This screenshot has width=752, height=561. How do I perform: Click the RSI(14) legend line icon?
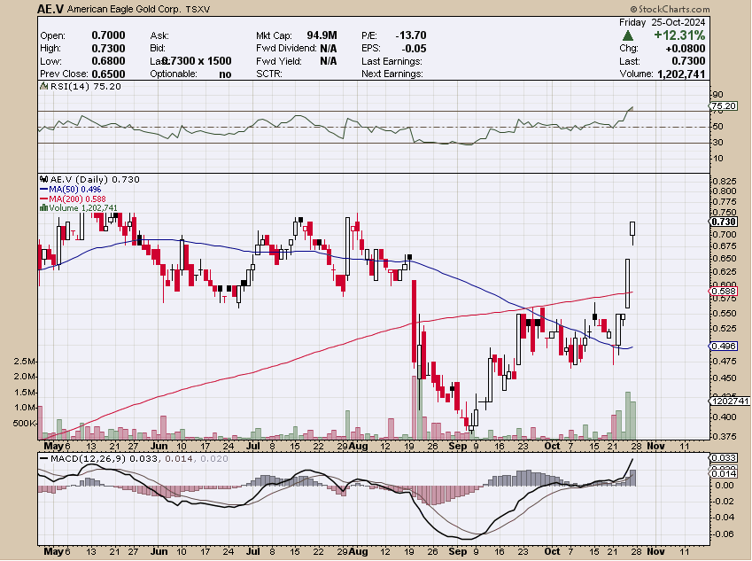point(43,86)
